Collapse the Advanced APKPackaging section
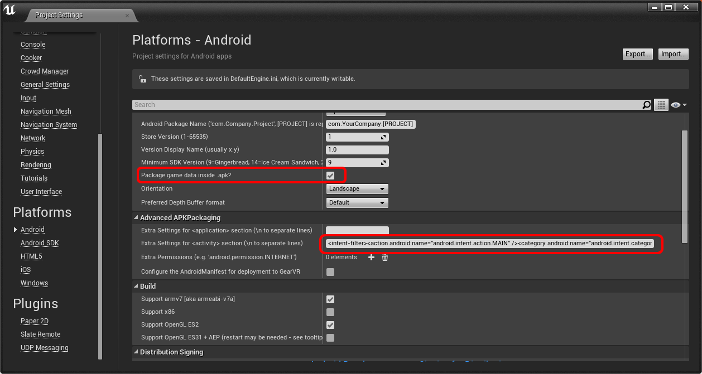 point(136,218)
